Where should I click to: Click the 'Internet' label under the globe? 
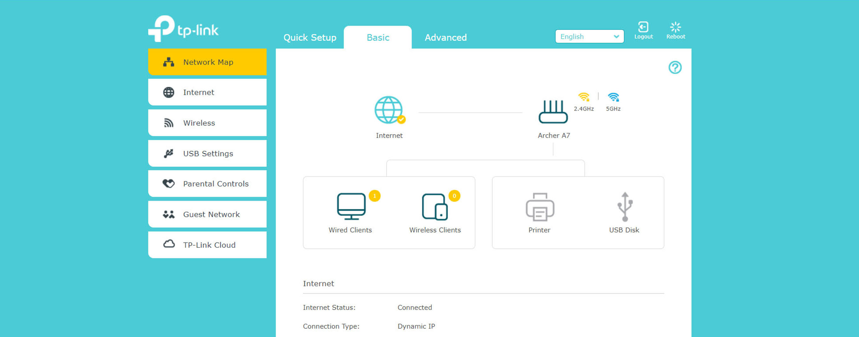[x=389, y=135]
